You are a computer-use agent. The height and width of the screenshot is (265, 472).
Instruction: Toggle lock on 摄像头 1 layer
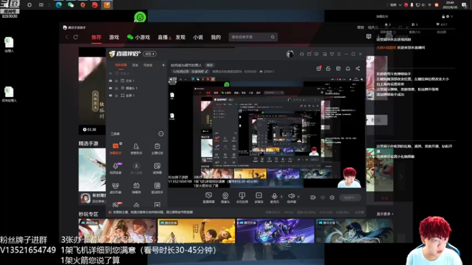[x=116, y=88]
